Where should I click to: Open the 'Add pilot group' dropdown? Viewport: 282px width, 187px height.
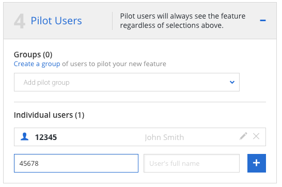(x=127, y=82)
